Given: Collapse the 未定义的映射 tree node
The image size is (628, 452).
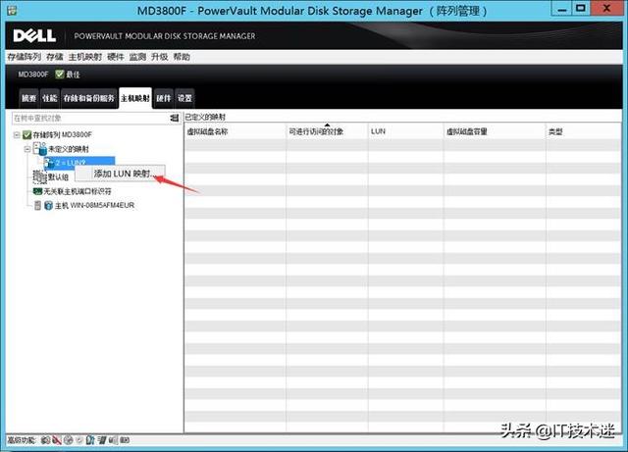Looking at the screenshot, I should point(27,149).
